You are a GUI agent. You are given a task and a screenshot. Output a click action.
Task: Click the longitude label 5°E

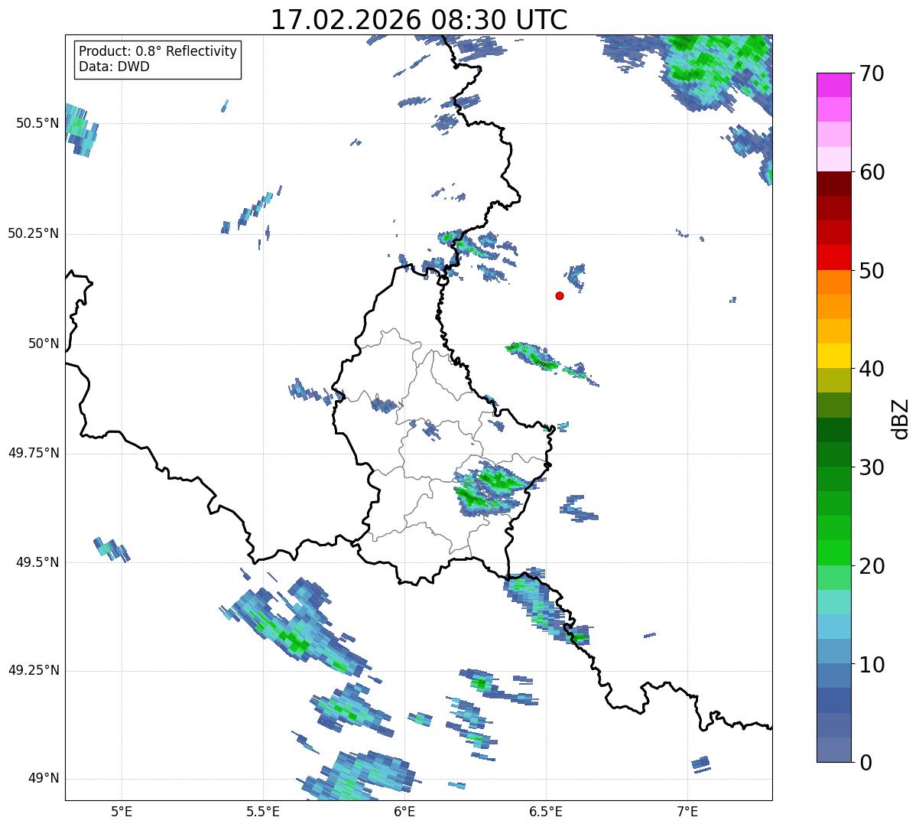122,811
